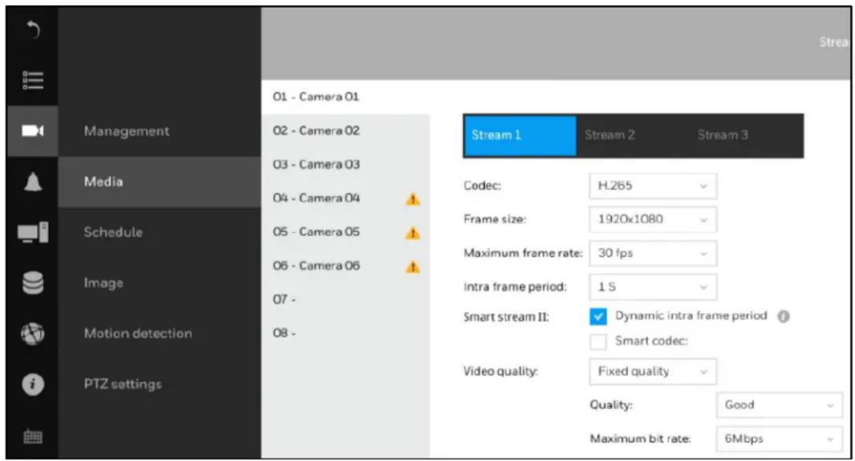Screen dimensions: 855x461
Task: Select the Media menu item
Action: 159,181
